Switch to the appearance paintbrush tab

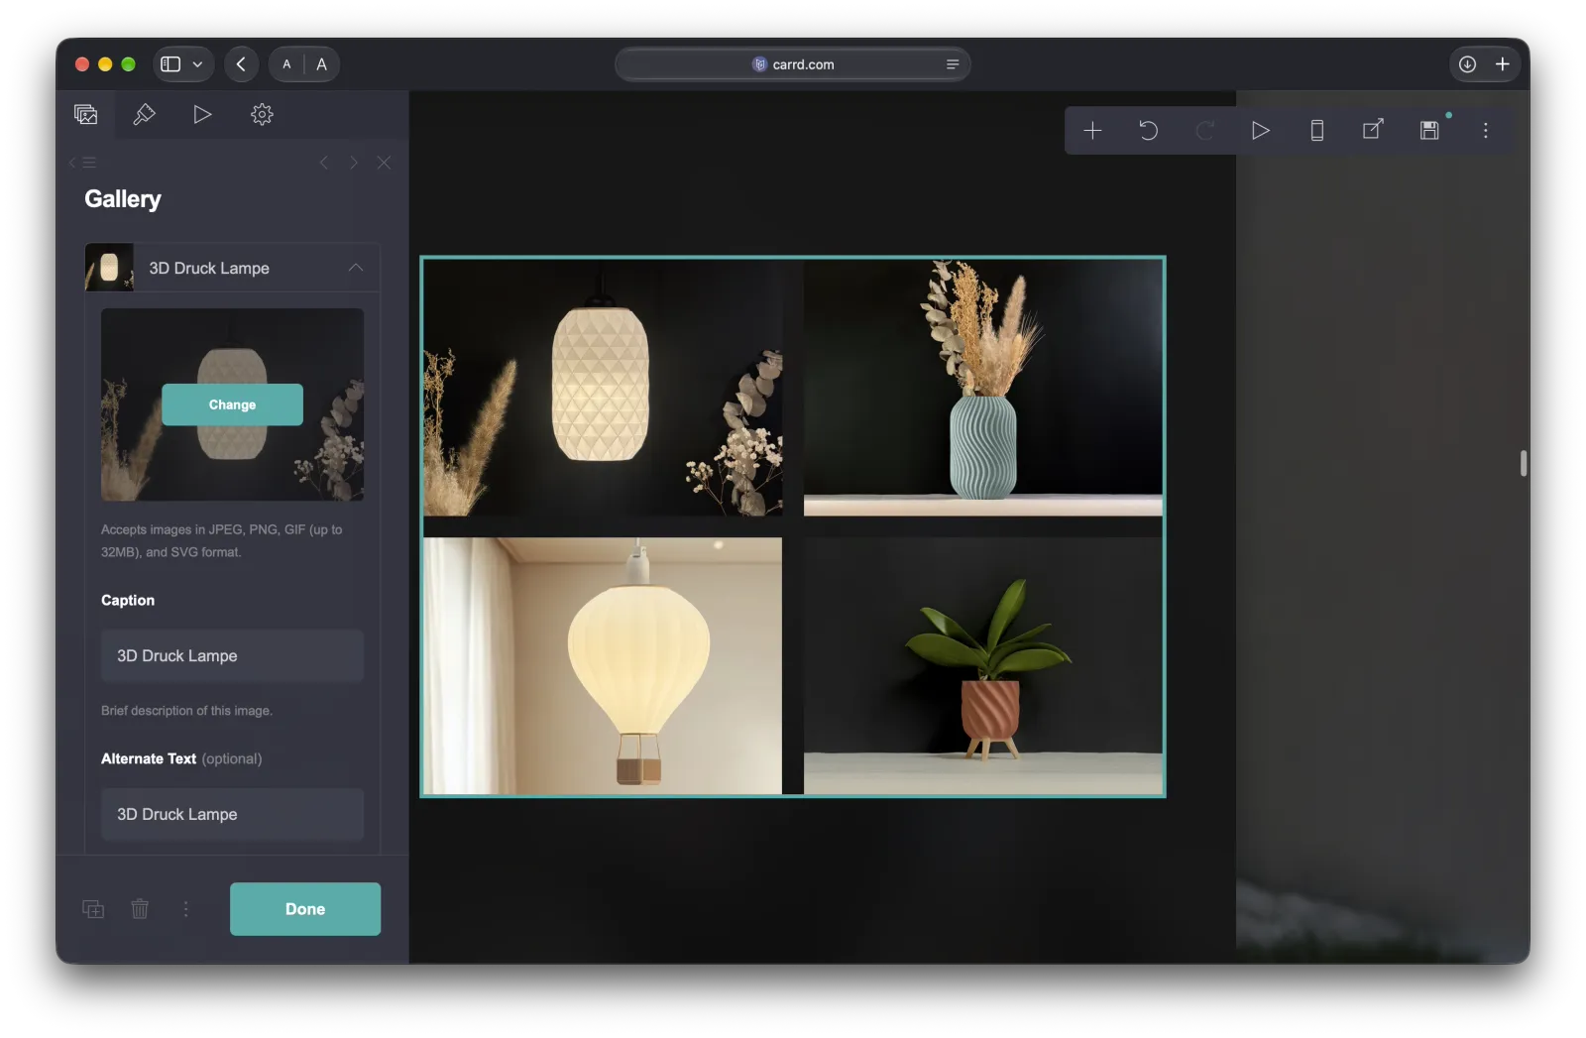coord(144,114)
